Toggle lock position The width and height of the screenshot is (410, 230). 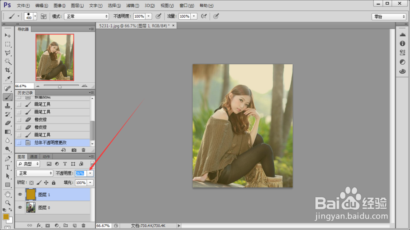coord(46,183)
